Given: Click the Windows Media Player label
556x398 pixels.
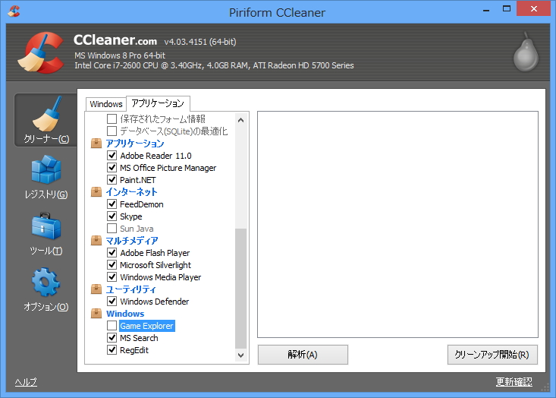Looking at the screenshot, I should click(x=161, y=277).
